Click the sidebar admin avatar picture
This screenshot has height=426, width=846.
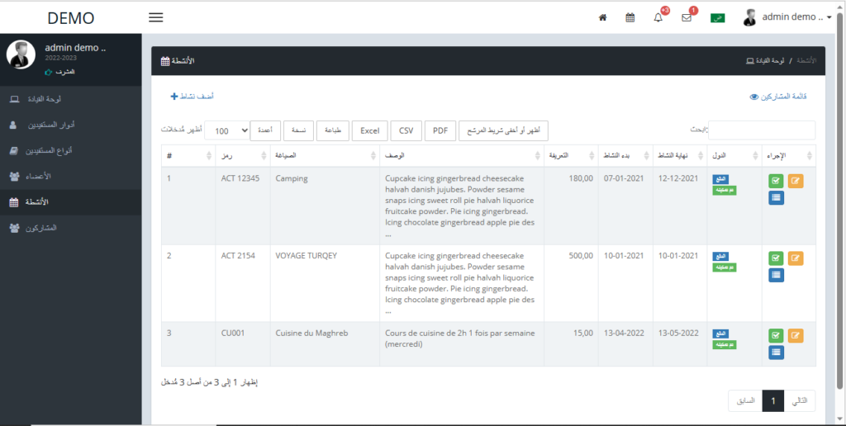(21, 54)
